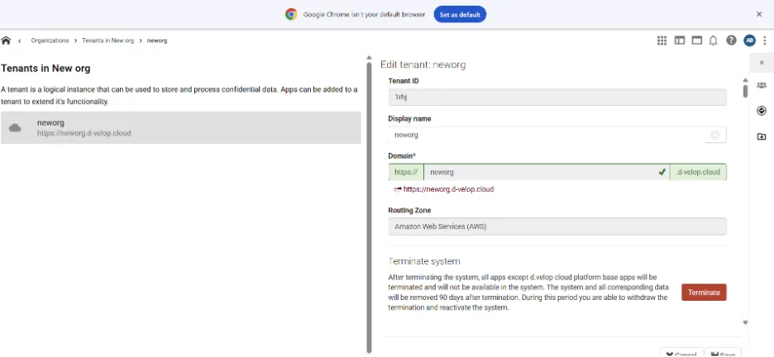Screen dimensions: 774x357
Task: Navigate to Tenants in New org breadcrumb
Action: (x=108, y=41)
